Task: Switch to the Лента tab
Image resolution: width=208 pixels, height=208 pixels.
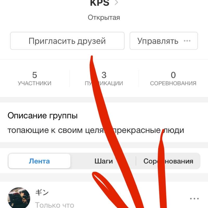Action: click(x=39, y=161)
